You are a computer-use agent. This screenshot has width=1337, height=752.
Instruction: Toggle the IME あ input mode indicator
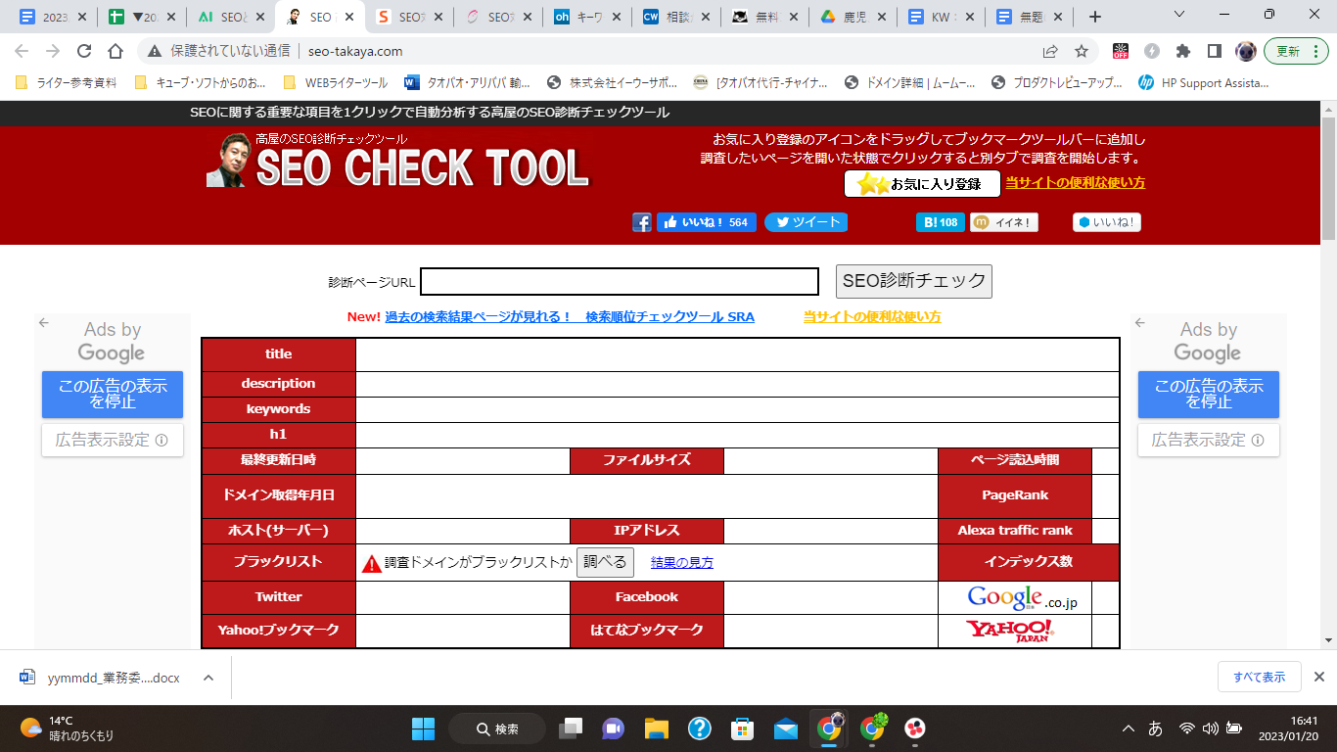[x=1155, y=728]
